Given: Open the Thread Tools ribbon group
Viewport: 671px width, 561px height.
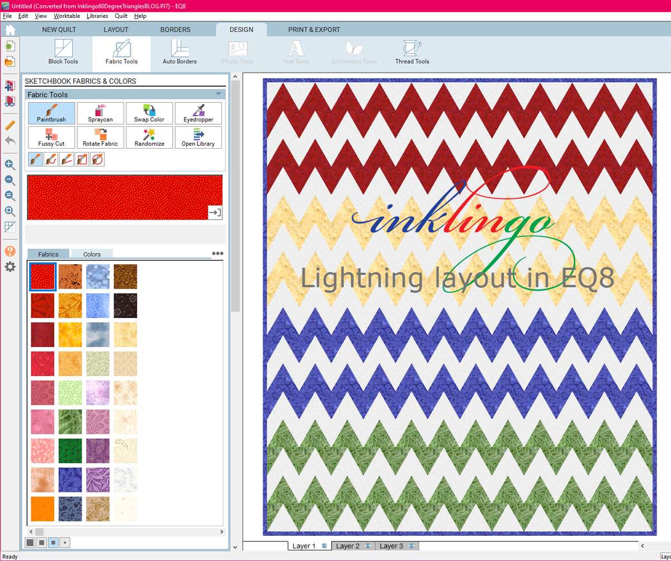Looking at the screenshot, I should pos(412,53).
